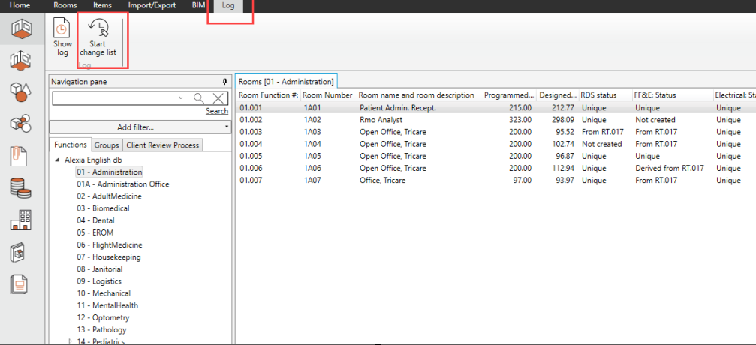Click the Search link
This screenshot has height=345, width=756.
point(217,111)
